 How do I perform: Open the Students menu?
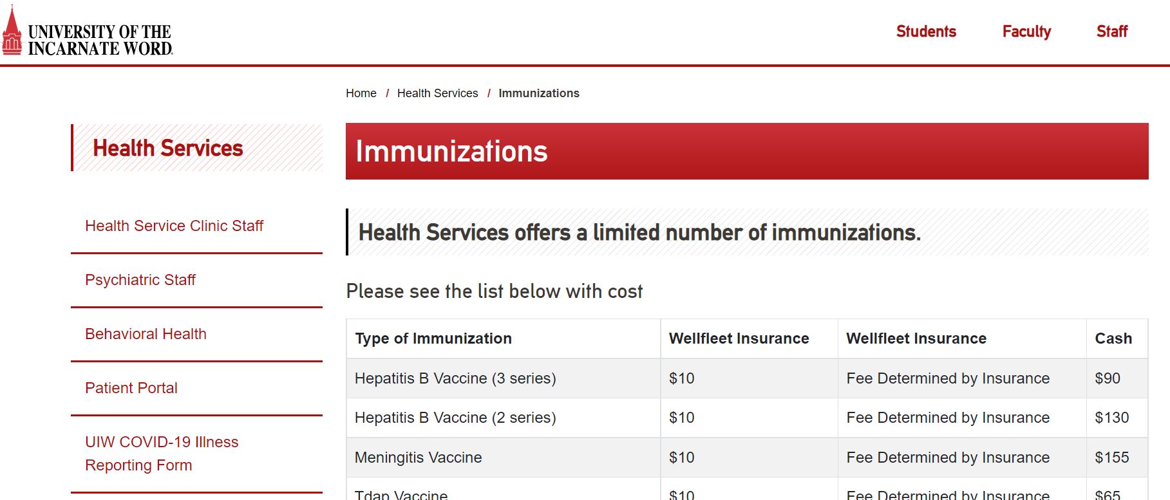pyautogui.click(x=926, y=32)
